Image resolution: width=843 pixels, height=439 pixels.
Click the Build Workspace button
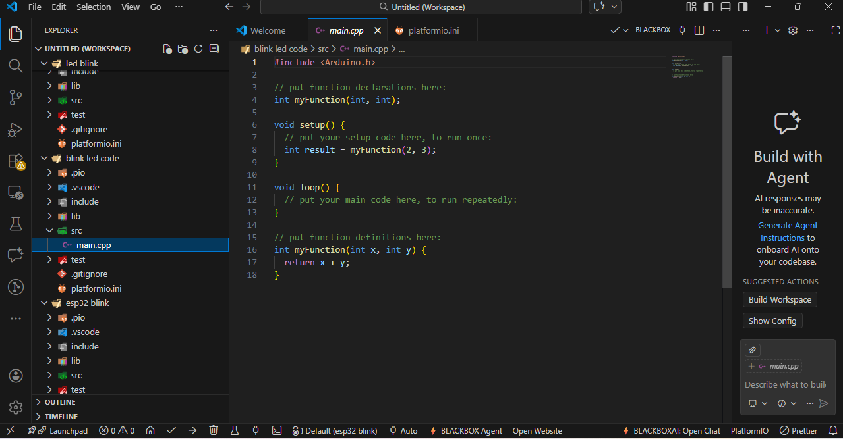coord(780,299)
